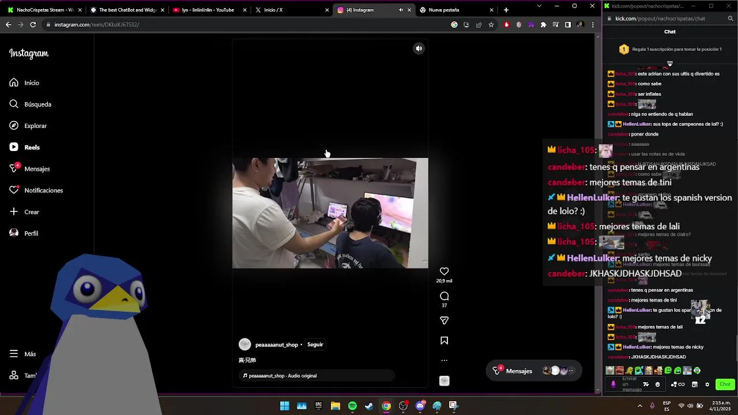Bookmark this page with the star icon
Viewport: 738px width, 415px height.
(x=491, y=25)
